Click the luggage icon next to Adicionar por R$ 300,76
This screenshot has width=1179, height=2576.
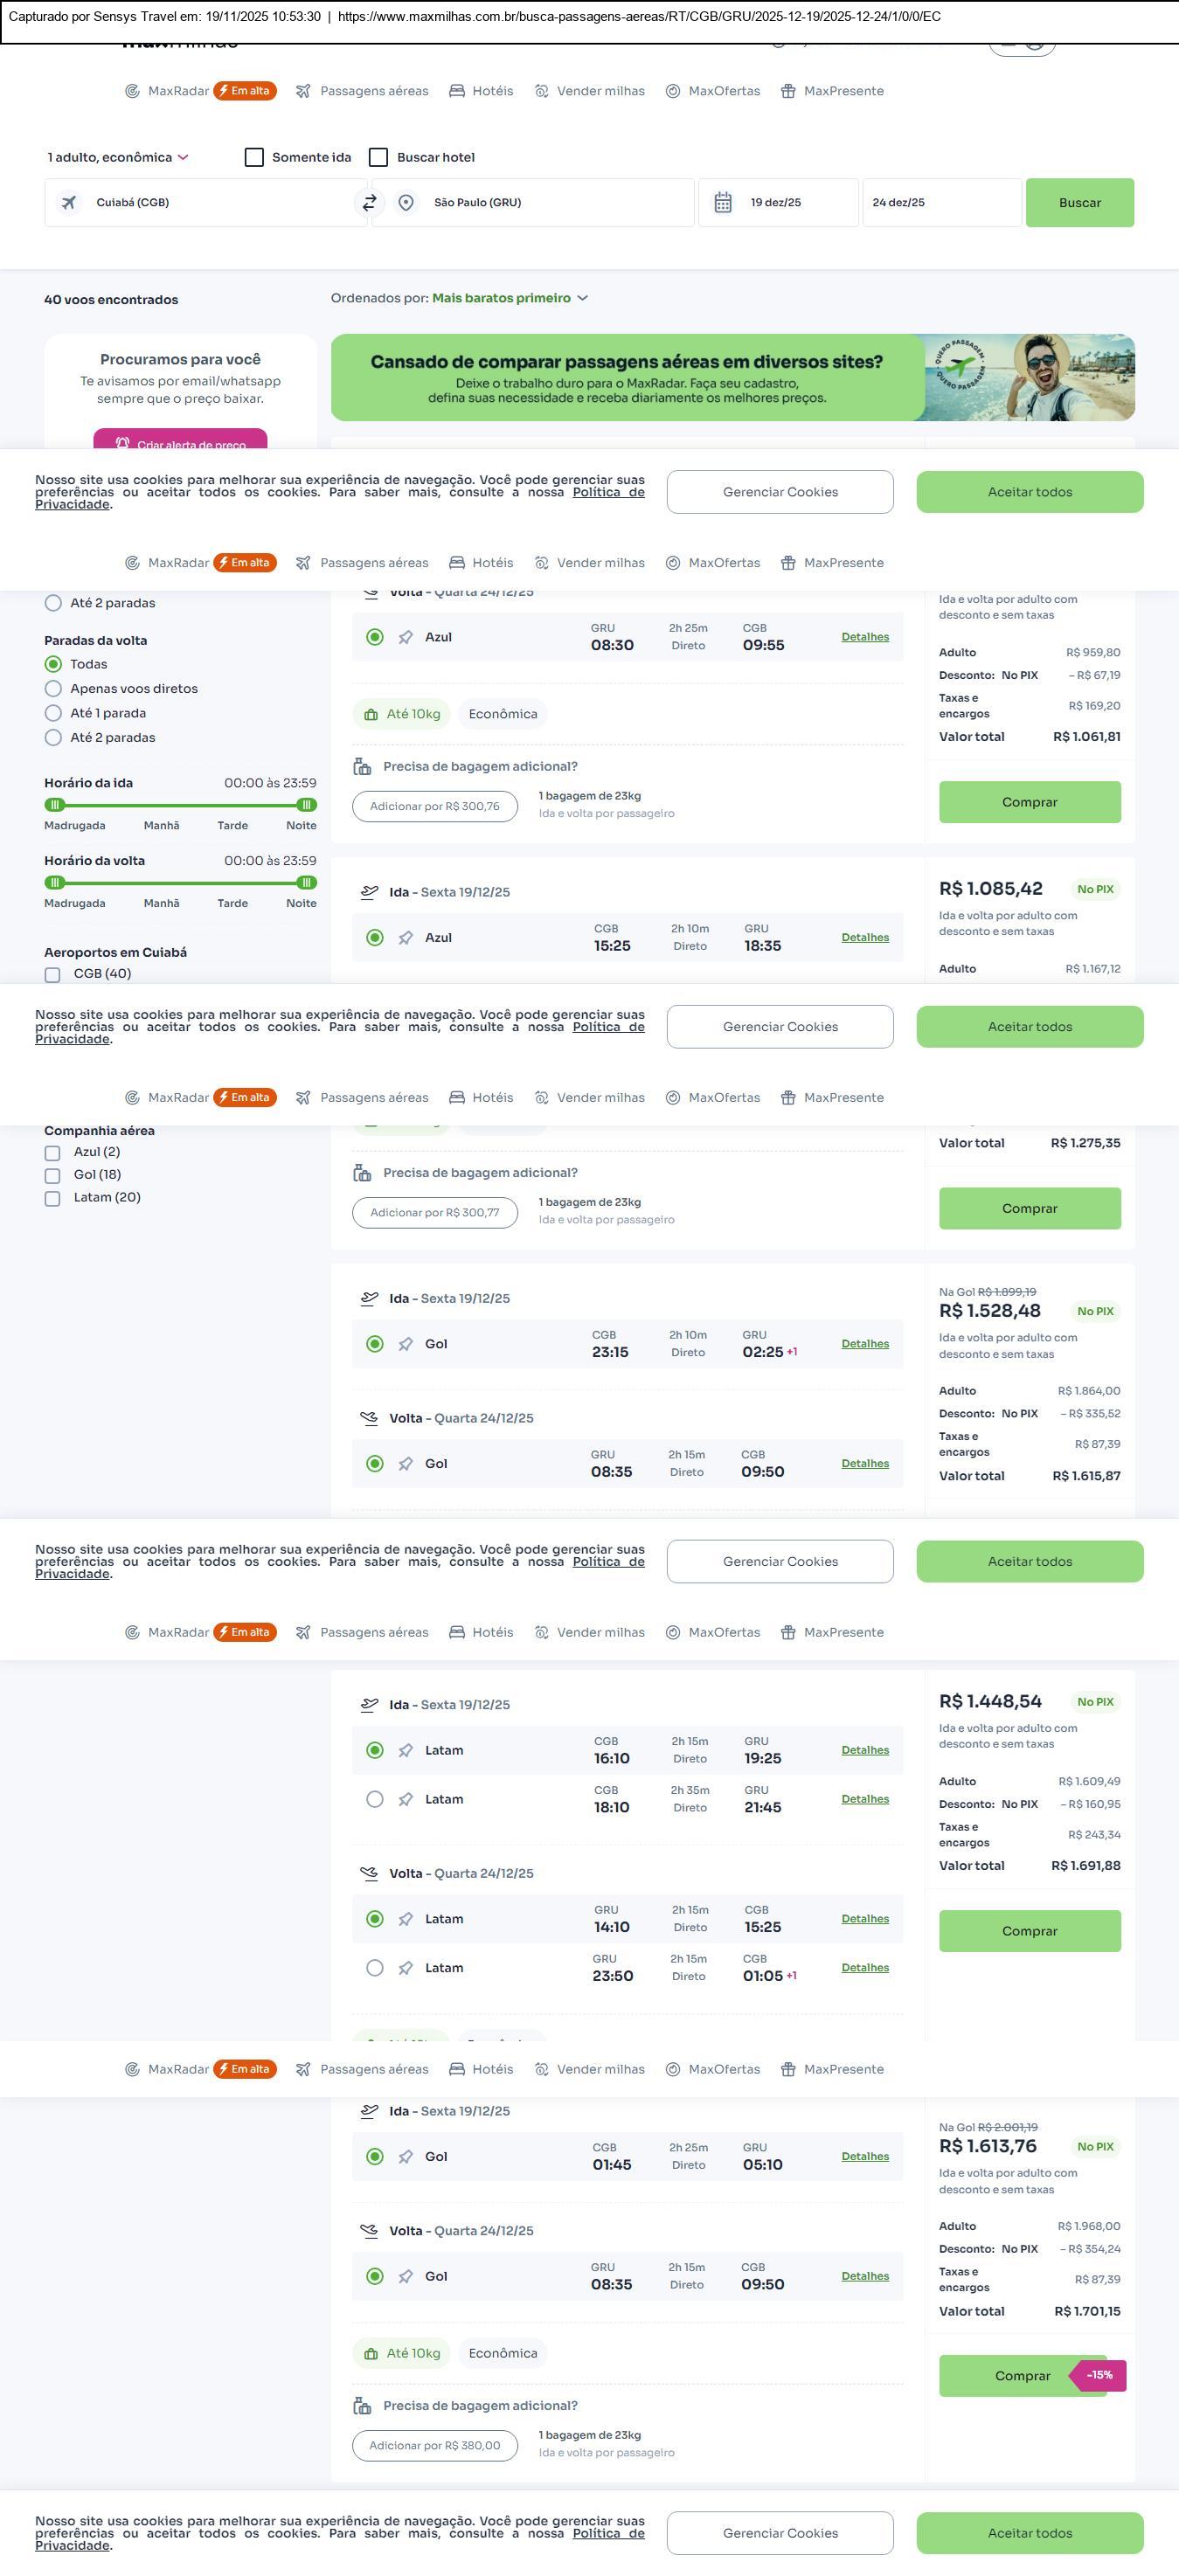coord(362,767)
